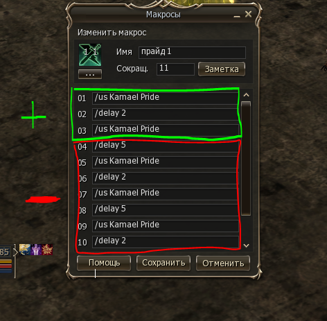Select macro line 01 /us Kamael Pride
The height and width of the screenshot is (321, 327).
166,98
